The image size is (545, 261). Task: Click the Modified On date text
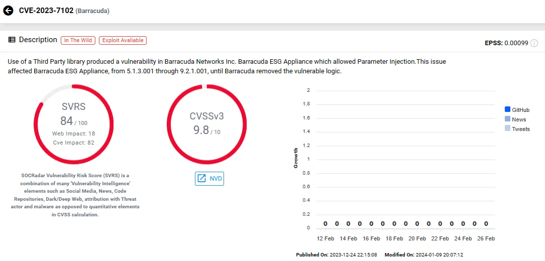(424, 255)
